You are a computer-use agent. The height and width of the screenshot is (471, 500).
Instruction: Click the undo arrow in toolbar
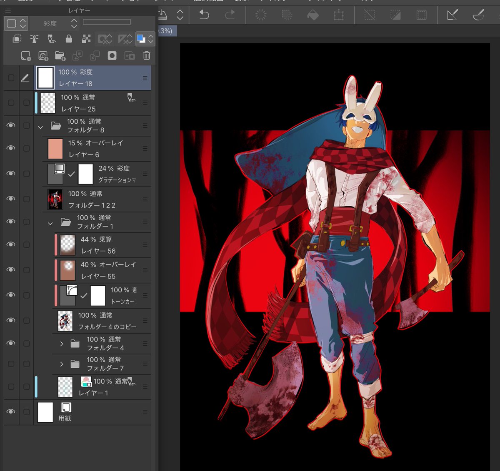tap(204, 15)
